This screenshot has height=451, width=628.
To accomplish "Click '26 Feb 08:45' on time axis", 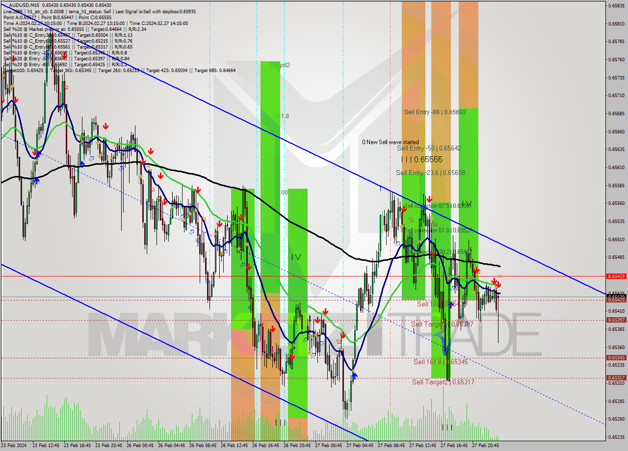I will click(x=203, y=446).
